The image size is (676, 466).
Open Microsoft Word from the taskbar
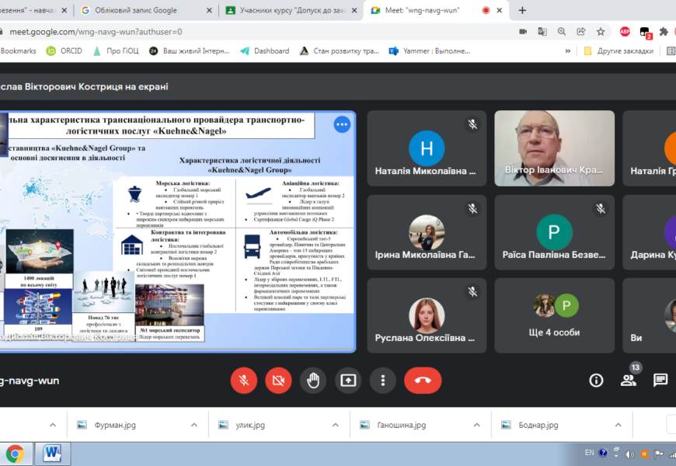coord(53,453)
